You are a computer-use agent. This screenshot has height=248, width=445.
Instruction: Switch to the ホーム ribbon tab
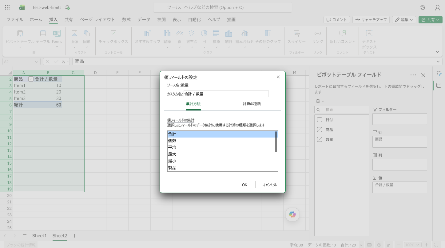36,19
